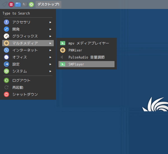Click the PulseAudio speaker icon

tap(63, 57)
